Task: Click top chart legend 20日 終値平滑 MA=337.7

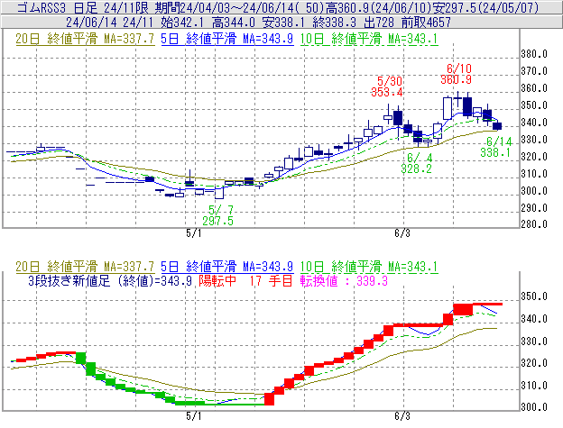Action: coord(85,39)
